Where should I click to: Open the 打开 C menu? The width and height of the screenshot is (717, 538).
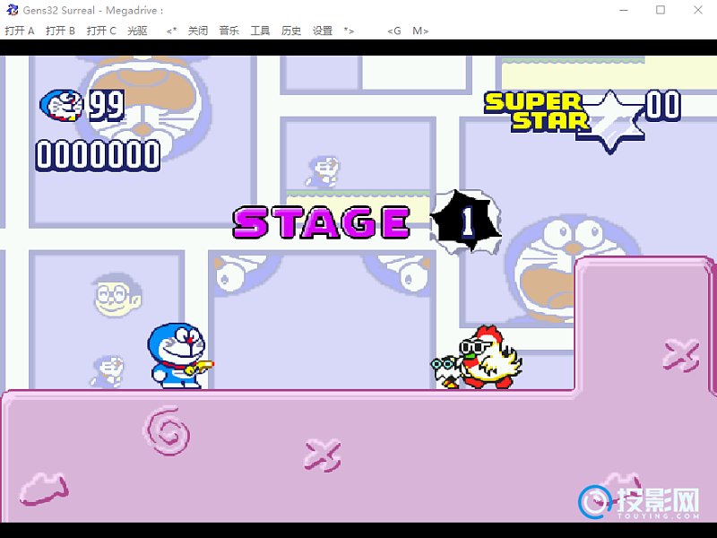[x=101, y=30]
